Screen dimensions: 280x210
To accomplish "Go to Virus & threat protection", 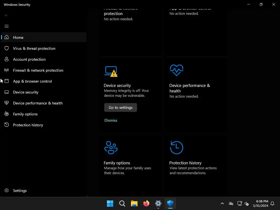I will click(44, 48).
